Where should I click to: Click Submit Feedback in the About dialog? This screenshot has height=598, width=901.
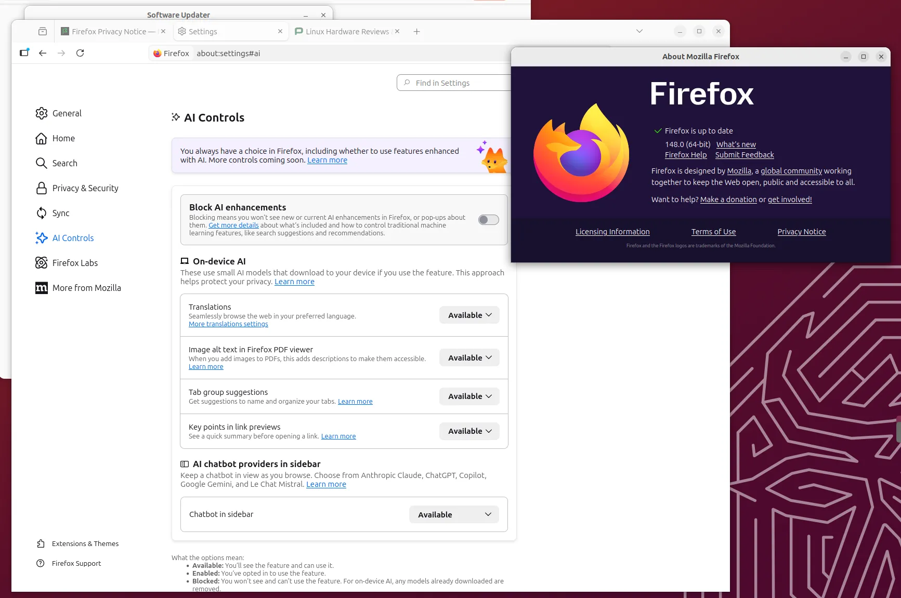point(745,155)
